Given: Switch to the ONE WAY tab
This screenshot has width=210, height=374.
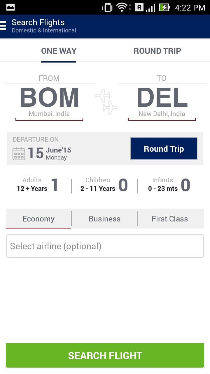Looking at the screenshot, I should [59, 51].
